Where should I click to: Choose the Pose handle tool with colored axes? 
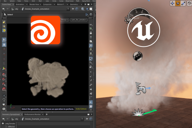[x=4, y=69]
